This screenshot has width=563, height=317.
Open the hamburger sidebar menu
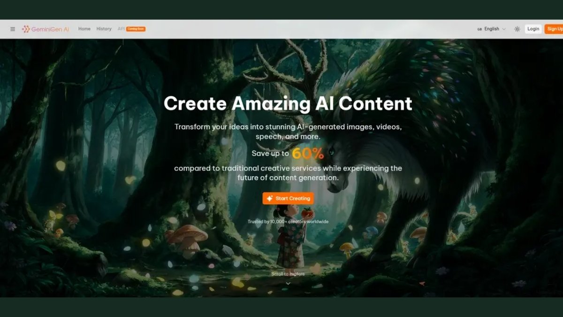[x=13, y=29]
